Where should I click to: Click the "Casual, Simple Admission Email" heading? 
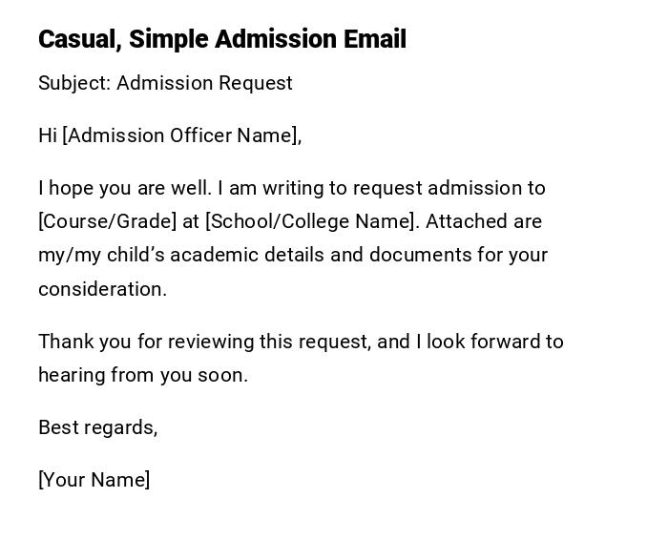[221, 39]
